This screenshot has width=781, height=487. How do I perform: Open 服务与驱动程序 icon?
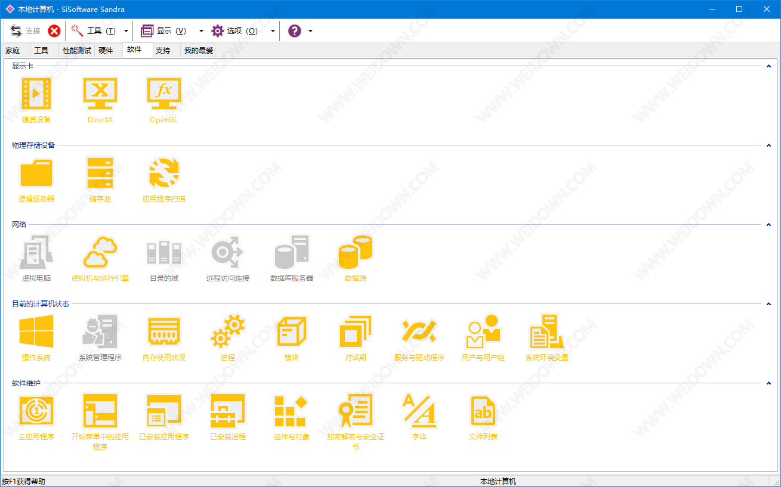coord(419,331)
